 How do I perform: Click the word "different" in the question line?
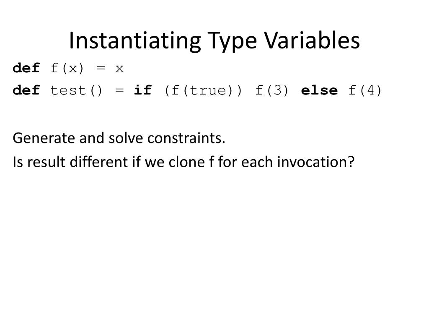[99, 162]
